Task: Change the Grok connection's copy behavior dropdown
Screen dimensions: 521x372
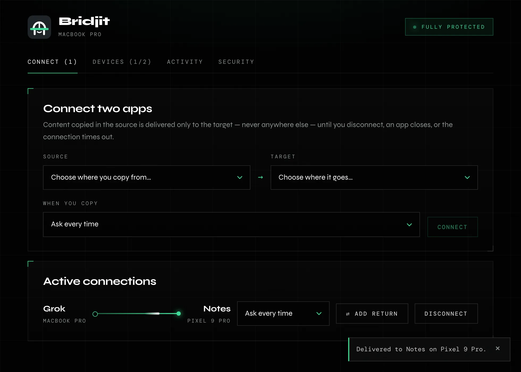Action: coord(283,314)
